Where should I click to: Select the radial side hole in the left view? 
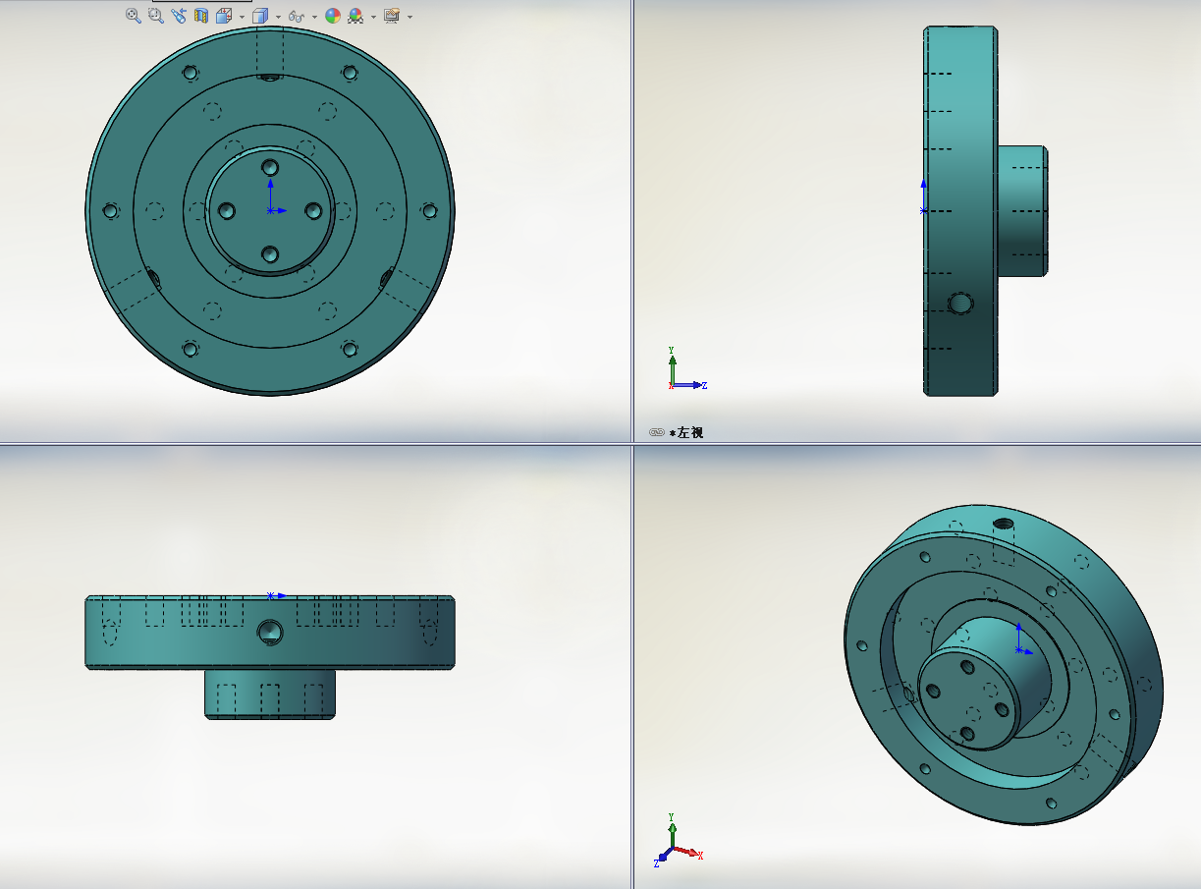(961, 304)
